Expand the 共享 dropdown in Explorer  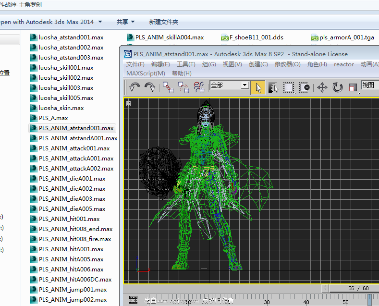pos(125,22)
